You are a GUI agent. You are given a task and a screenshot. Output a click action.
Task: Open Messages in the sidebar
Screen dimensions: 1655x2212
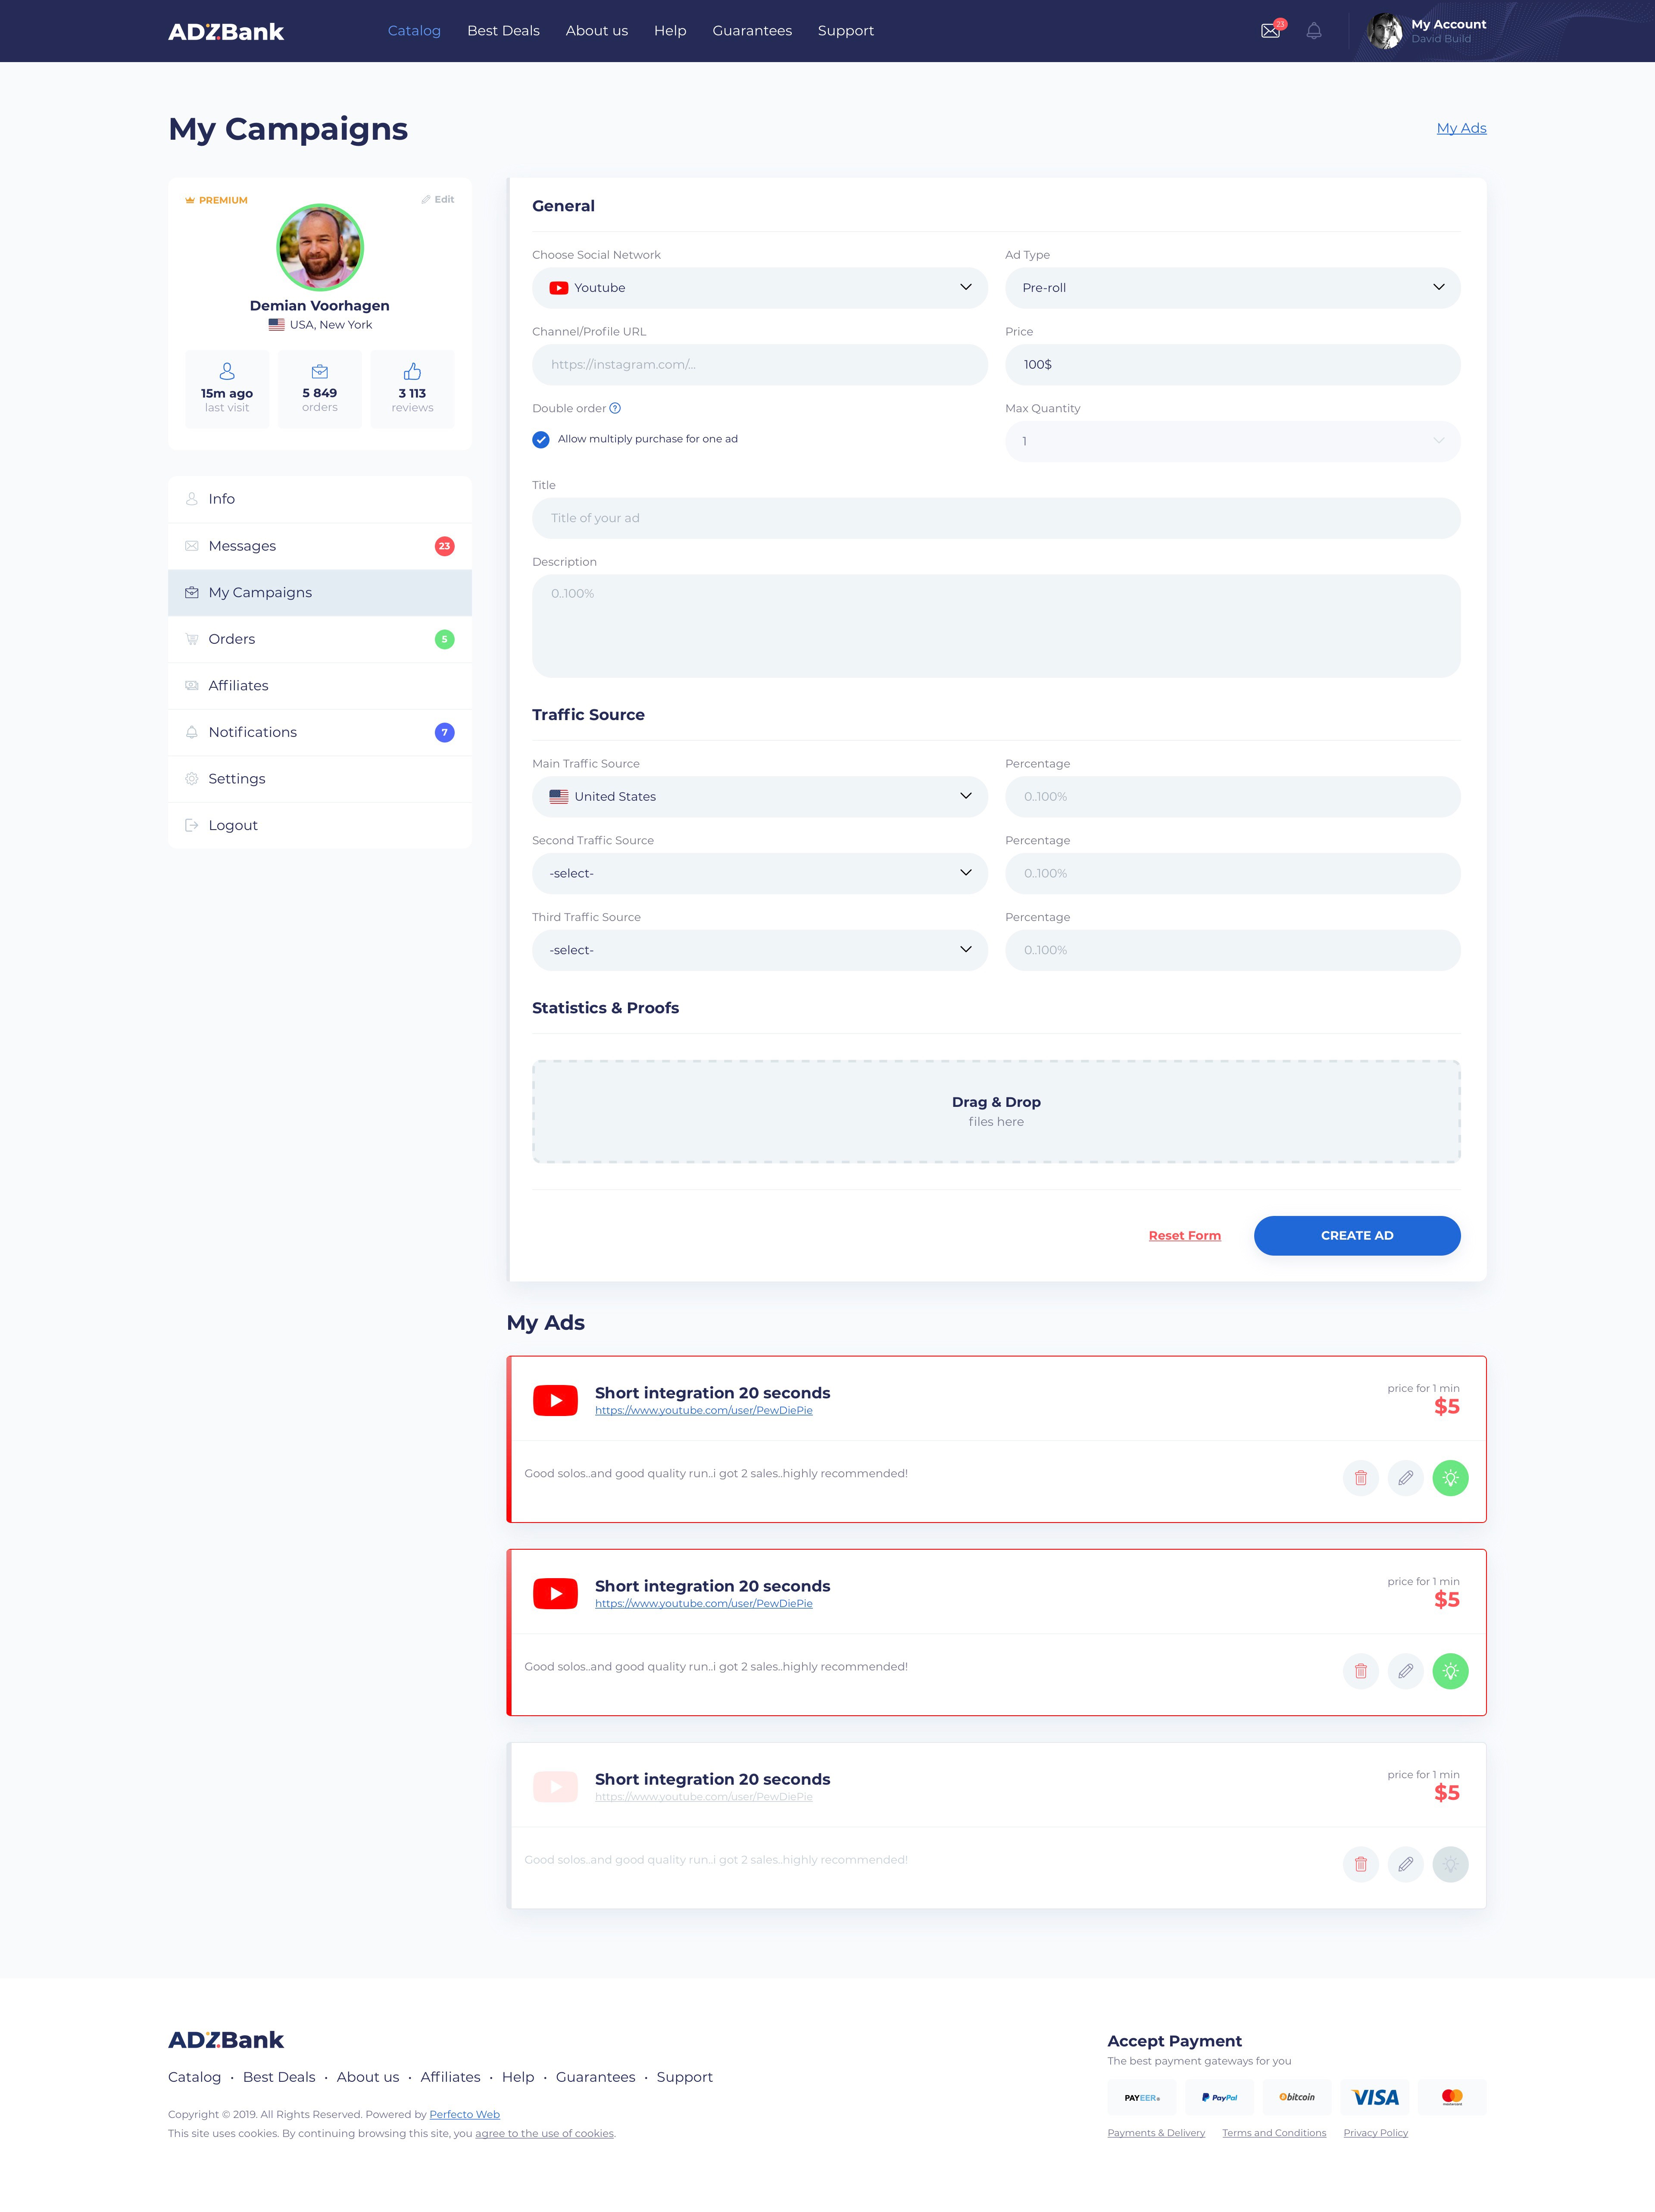(x=320, y=546)
